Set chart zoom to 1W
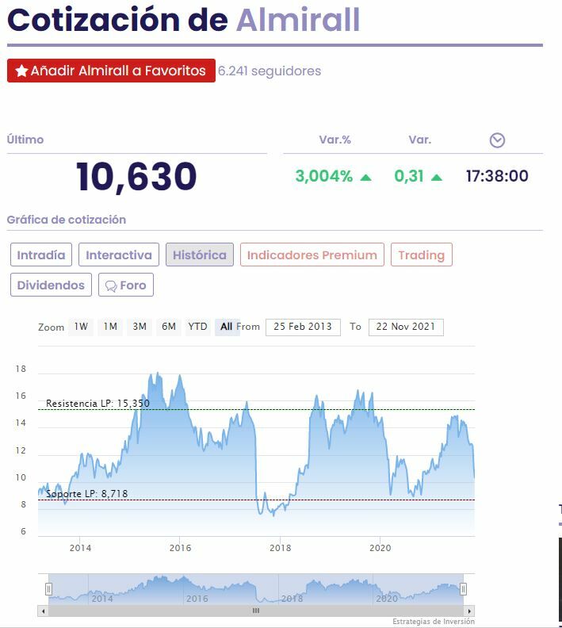The height and width of the screenshot is (628, 562). [x=81, y=327]
